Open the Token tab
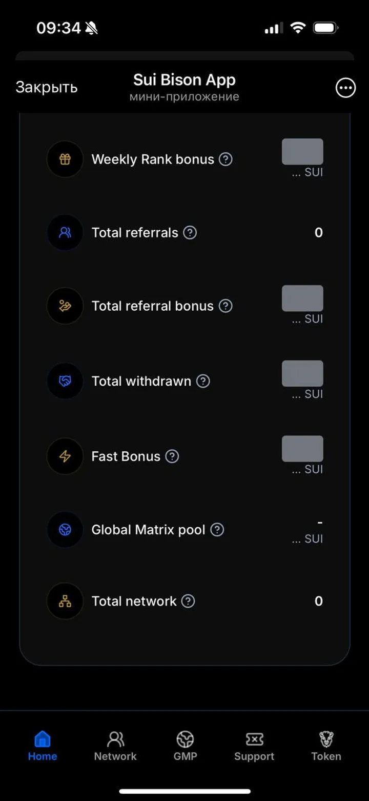Viewport: 369px width, 801px height. (x=326, y=746)
